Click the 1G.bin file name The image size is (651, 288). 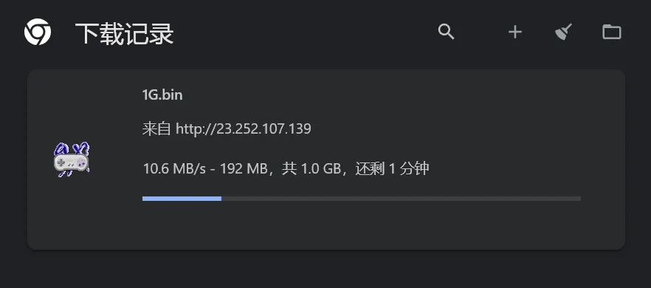(x=162, y=95)
